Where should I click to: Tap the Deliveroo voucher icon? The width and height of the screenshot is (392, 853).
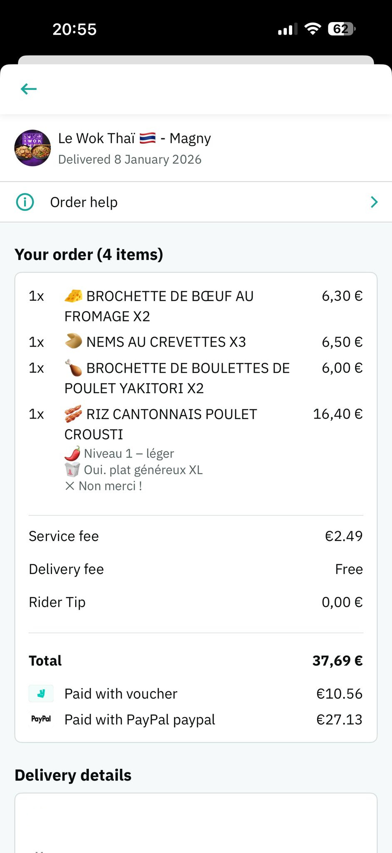tap(41, 693)
